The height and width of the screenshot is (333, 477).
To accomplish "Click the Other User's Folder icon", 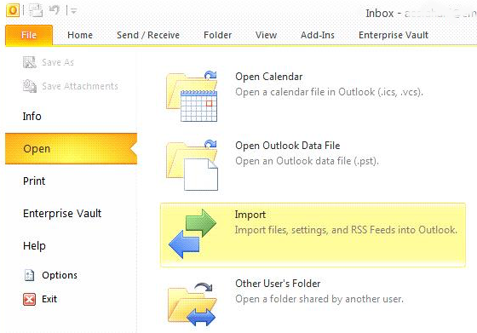I will tap(192, 304).
